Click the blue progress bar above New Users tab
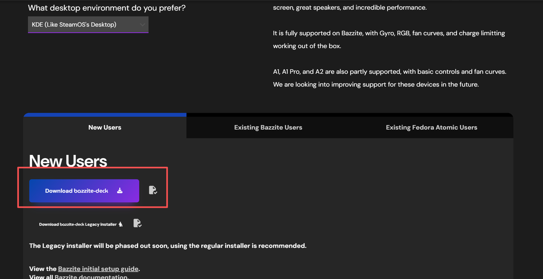Image resolution: width=543 pixels, height=279 pixels. click(105, 115)
